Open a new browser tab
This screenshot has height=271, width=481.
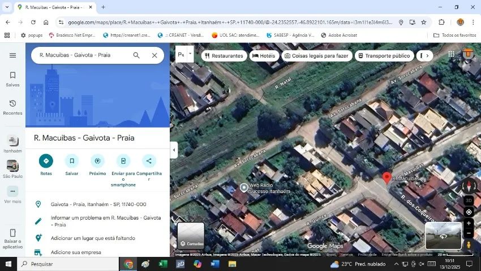(x=103, y=7)
